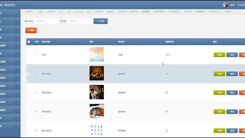Check the checkbox for row 1 科举
Image resolution: width=245 pixels, height=138 pixels.
coord(29,55)
